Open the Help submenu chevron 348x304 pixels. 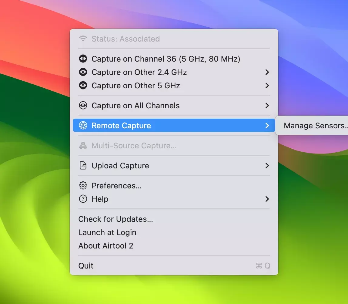coord(267,199)
